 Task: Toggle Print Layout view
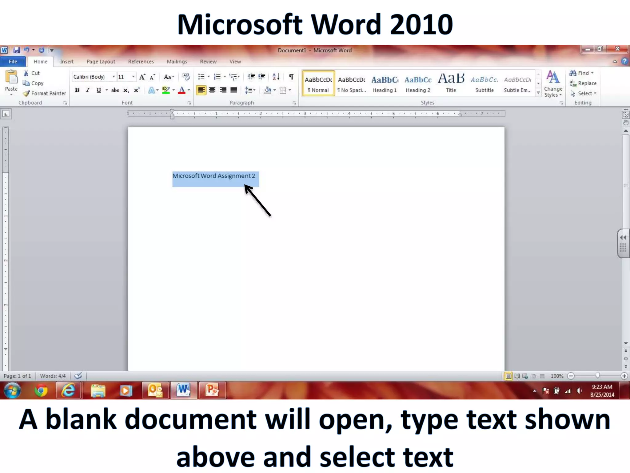[x=508, y=376]
